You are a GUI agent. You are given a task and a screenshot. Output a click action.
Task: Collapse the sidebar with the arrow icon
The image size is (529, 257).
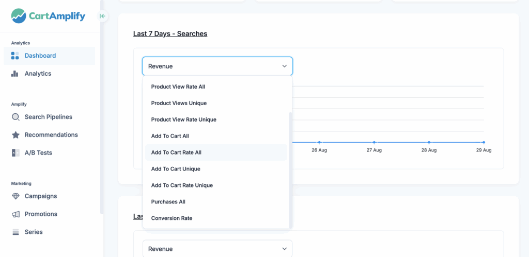click(102, 16)
